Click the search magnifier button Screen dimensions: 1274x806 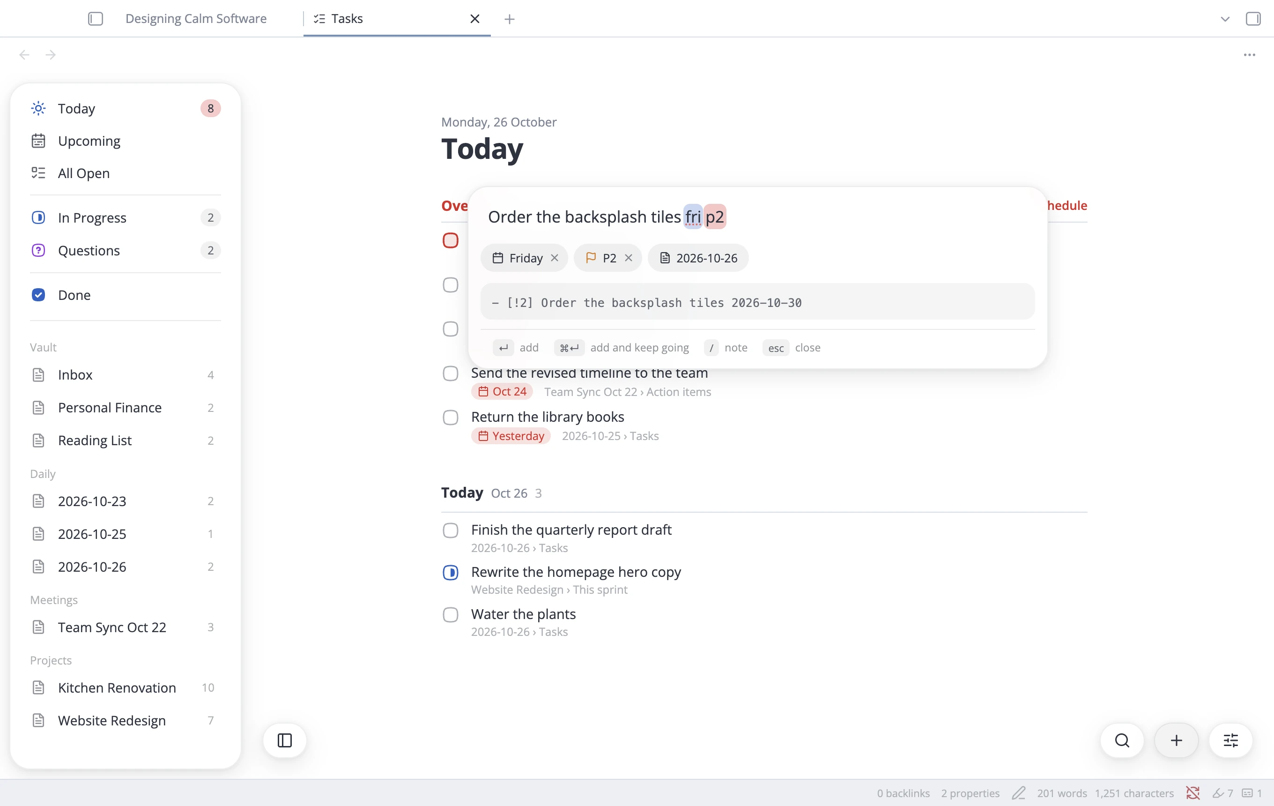point(1122,740)
